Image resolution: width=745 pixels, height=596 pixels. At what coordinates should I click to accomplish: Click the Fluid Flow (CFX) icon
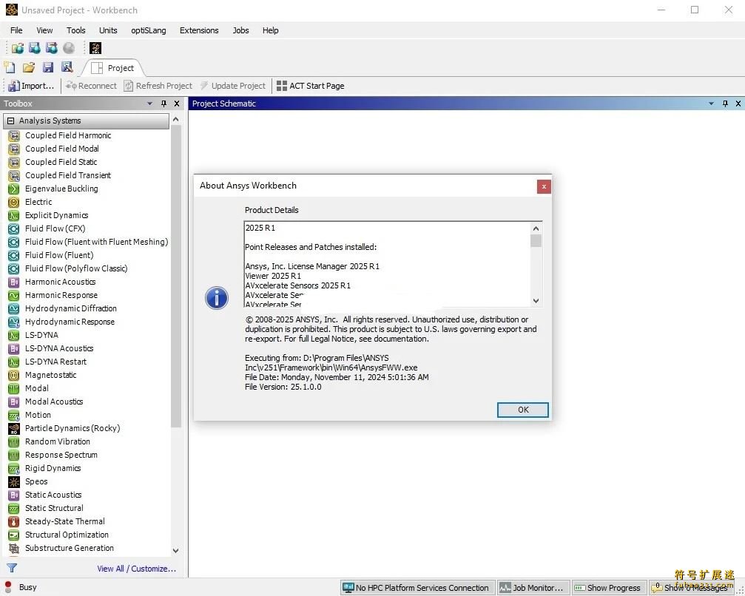(x=14, y=228)
